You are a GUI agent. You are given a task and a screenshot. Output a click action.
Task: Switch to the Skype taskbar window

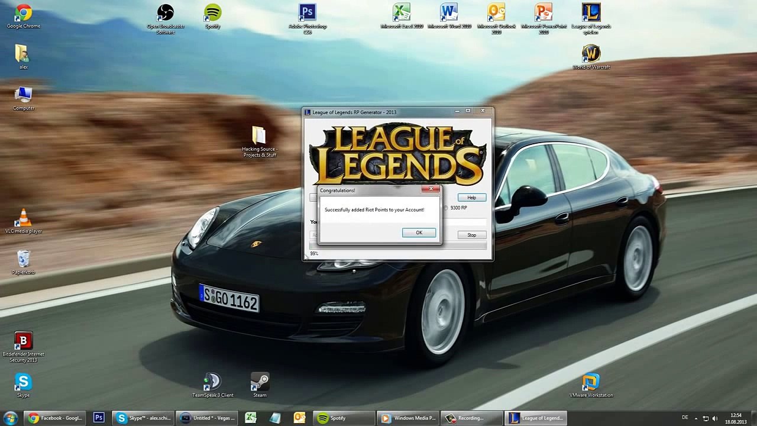(x=143, y=418)
